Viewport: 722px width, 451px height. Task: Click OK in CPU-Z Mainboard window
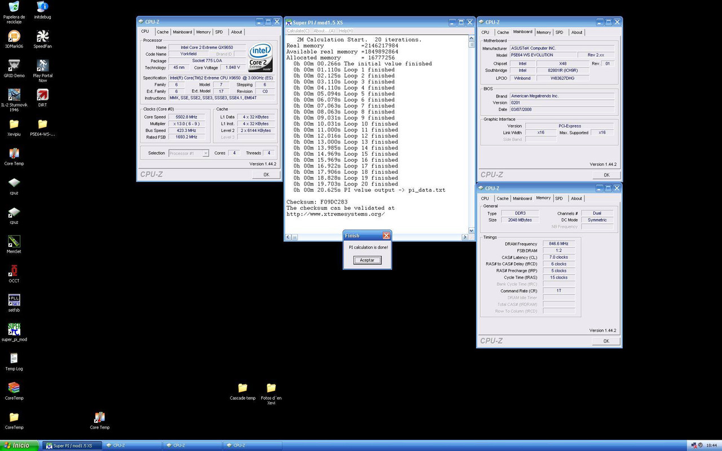click(x=606, y=175)
